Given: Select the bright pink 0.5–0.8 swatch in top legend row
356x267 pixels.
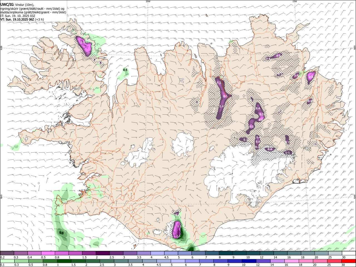Looking at the screenshot, I should coord(48,253).
